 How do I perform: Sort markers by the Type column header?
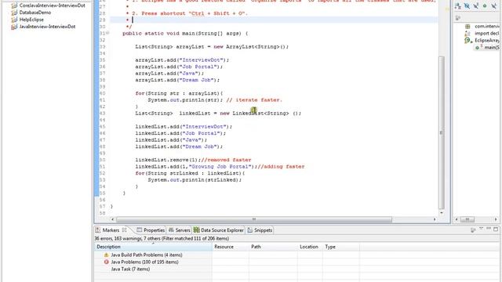tap(341, 247)
